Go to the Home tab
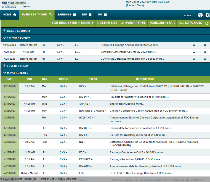This screenshot has height=182, width=210. tap(10, 15)
